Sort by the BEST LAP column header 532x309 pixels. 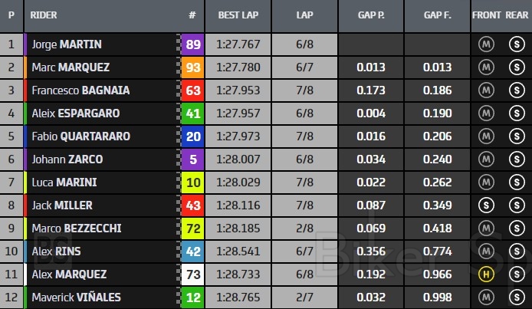coord(238,15)
